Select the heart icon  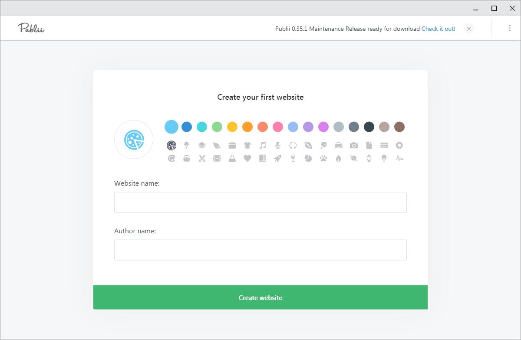[x=247, y=158]
